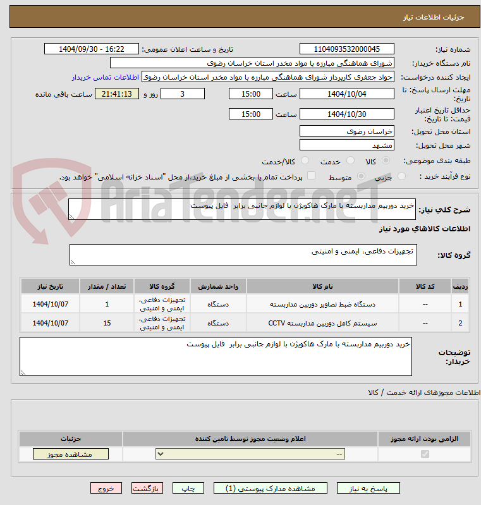Click the کد کالا column header
The height and width of the screenshot is (505, 481).
pyautogui.click(x=425, y=286)
